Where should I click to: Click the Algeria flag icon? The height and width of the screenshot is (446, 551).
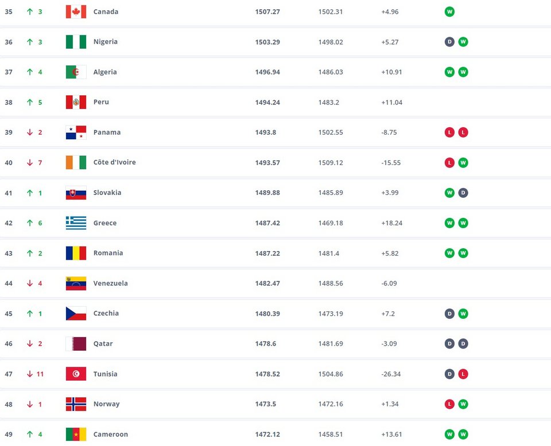pos(76,72)
